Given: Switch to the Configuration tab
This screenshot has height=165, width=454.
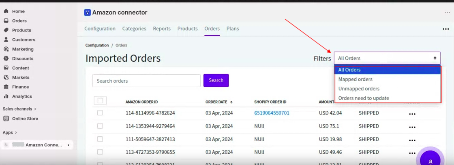Looking at the screenshot, I should [x=100, y=29].
